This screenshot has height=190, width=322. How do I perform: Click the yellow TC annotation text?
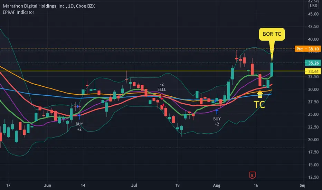point(259,105)
